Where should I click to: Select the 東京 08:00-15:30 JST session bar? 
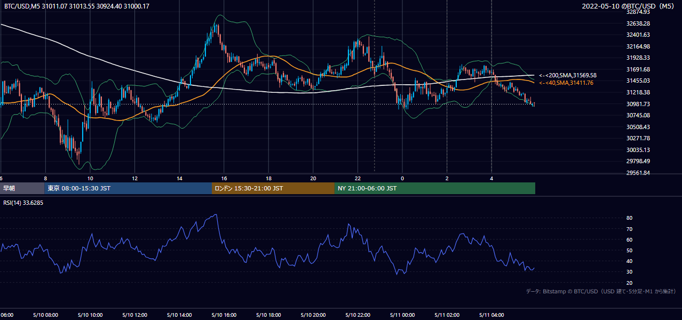click(128, 188)
